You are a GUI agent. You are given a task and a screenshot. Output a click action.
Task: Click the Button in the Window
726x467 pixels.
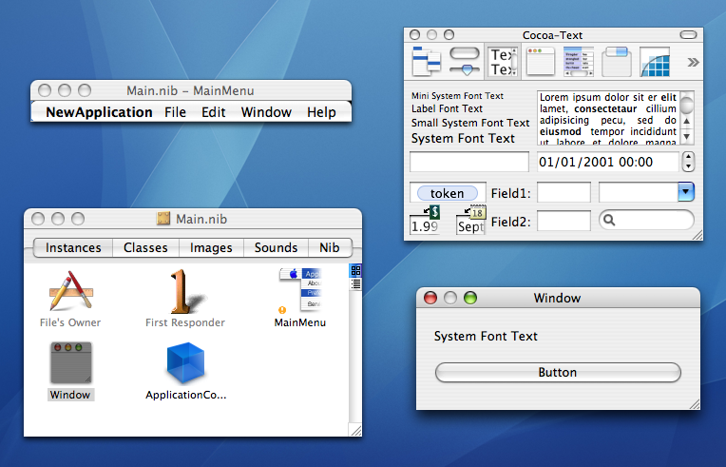pos(558,373)
